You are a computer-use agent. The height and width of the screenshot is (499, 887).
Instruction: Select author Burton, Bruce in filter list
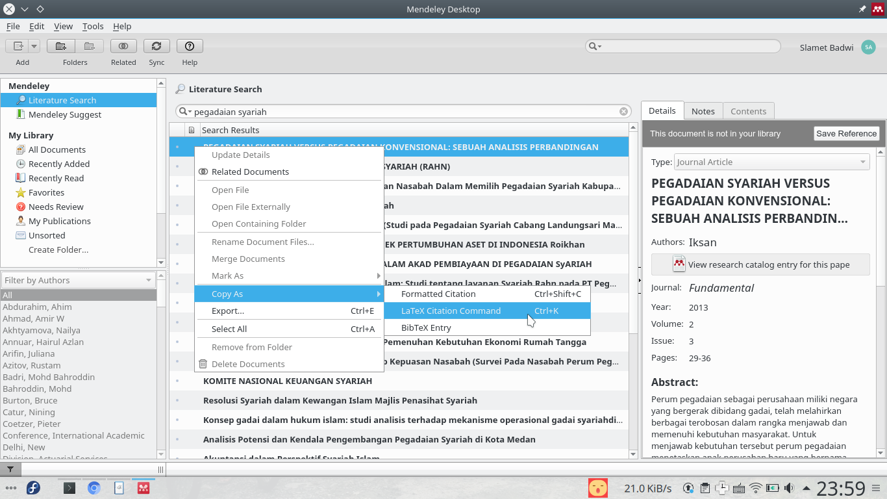pyautogui.click(x=30, y=400)
